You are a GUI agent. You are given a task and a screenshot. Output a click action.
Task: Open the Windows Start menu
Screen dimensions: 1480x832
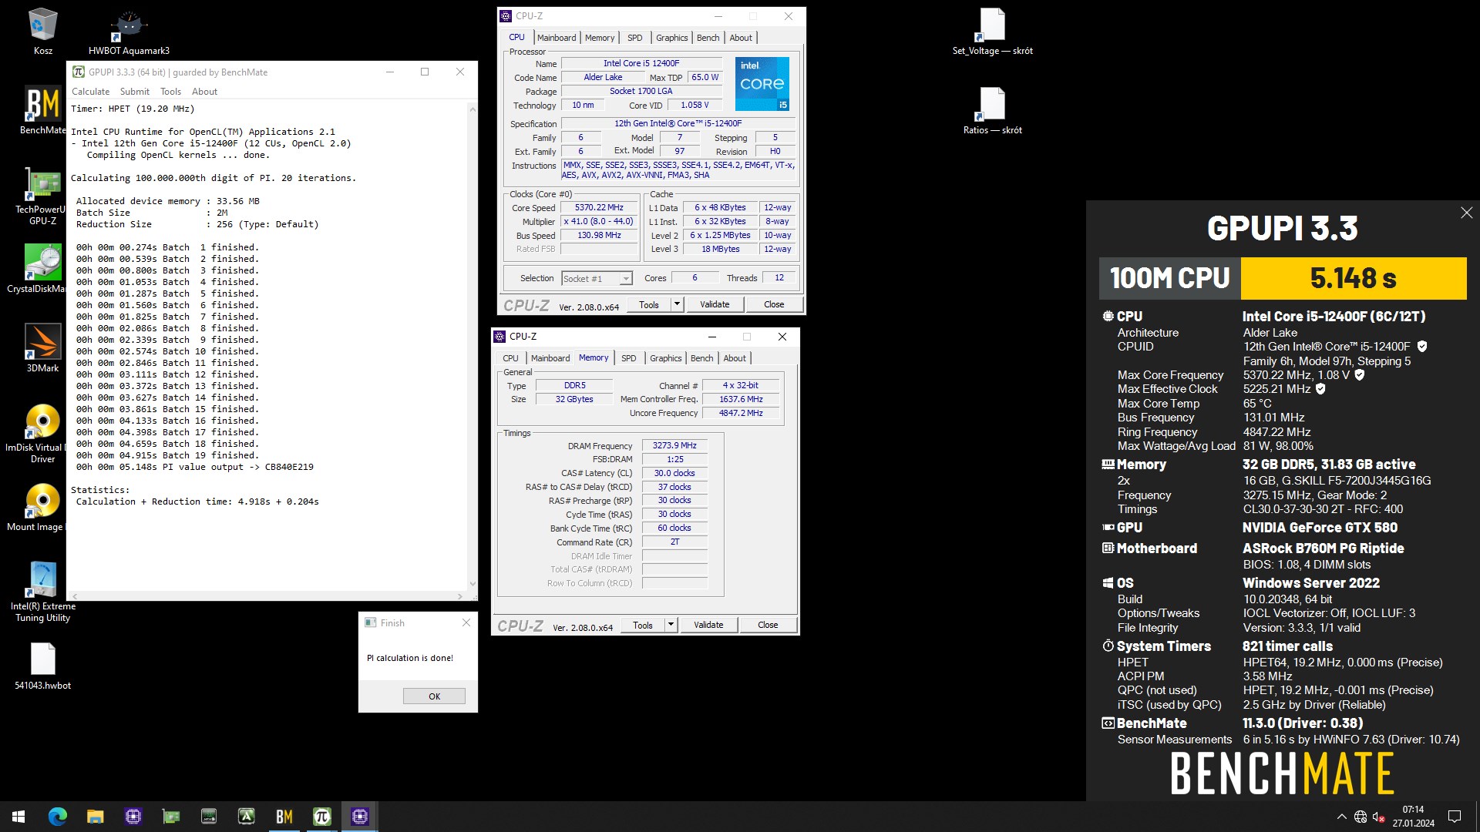(x=18, y=817)
